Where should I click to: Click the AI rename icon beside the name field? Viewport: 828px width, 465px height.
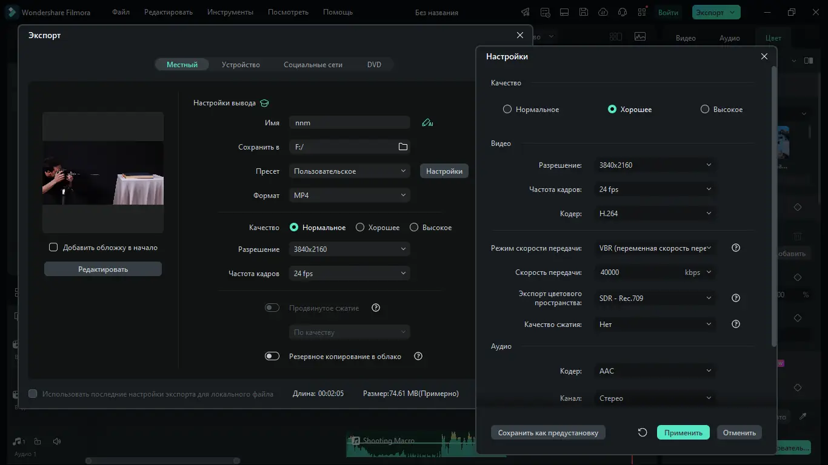pyautogui.click(x=427, y=123)
